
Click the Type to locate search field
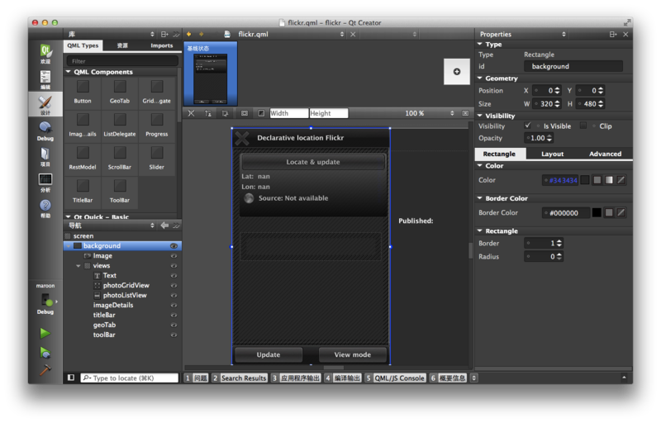pyautogui.click(x=130, y=378)
